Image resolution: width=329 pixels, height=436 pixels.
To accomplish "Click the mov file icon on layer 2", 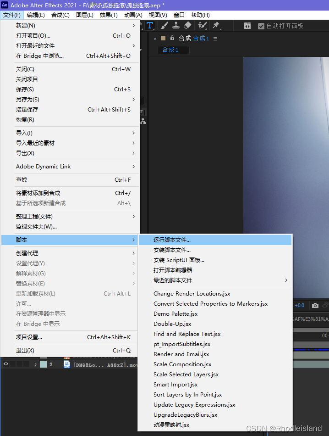I will [66, 364].
